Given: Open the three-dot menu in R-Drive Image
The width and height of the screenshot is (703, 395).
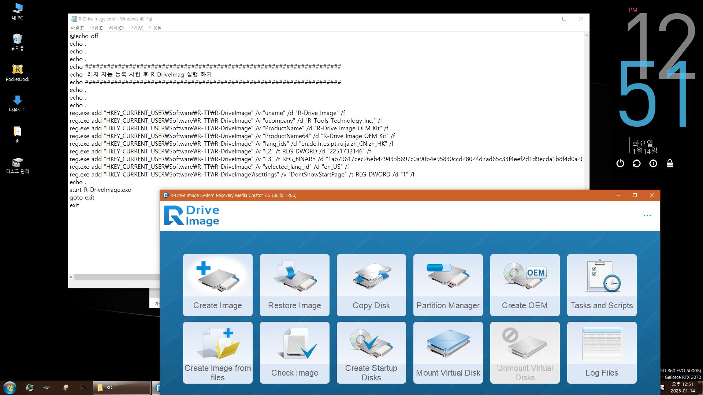Looking at the screenshot, I should coord(647,216).
